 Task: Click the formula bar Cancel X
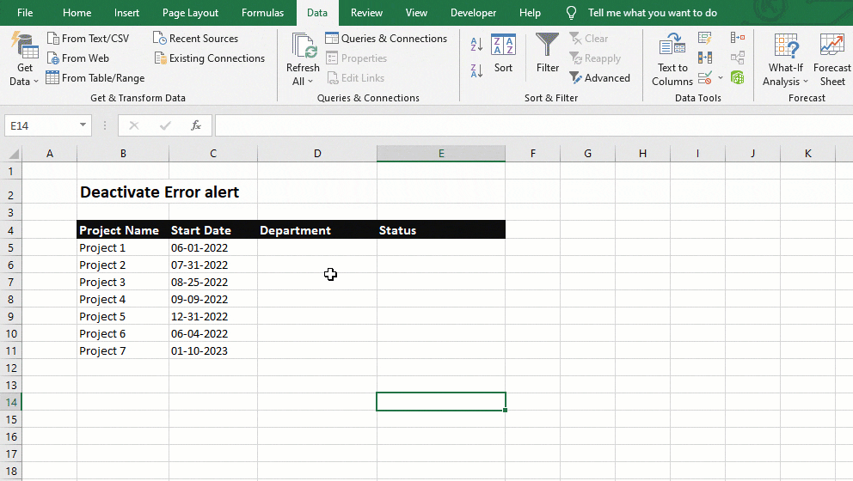tap(134, 125)
